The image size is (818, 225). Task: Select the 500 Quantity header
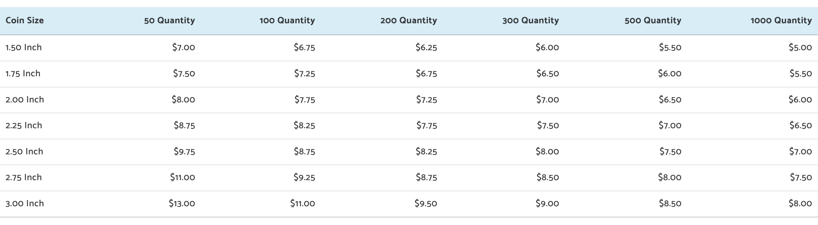coord(653,20)
